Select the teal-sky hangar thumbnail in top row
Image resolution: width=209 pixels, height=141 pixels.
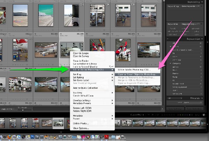coord(46,15)
